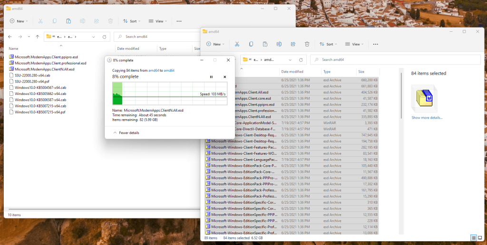Click forward arrow in left window
Image resolution: width=487 pixels, height=245 pixels.
coord(20,37)
